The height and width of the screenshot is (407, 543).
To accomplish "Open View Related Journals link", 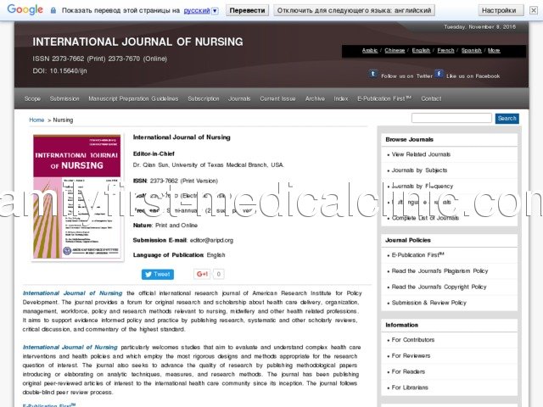I will (x=421, y=154).
